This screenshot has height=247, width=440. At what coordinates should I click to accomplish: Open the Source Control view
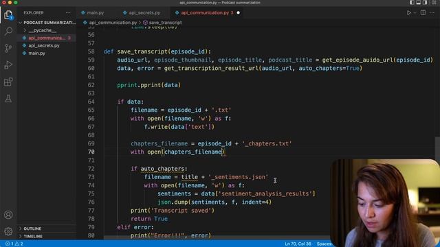[8, 48]
